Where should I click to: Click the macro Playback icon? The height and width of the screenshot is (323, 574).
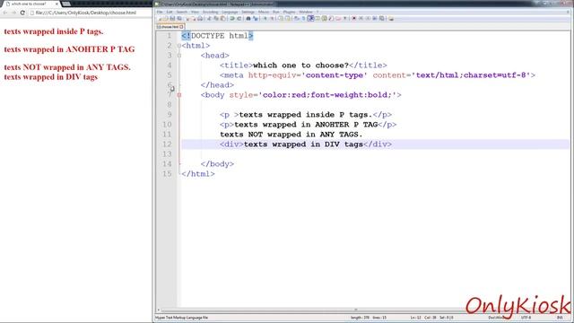tap(368, 18)
